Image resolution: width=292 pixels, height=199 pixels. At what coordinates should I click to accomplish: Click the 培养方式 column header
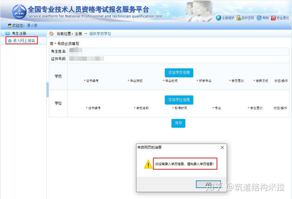(x=262, y=81)
